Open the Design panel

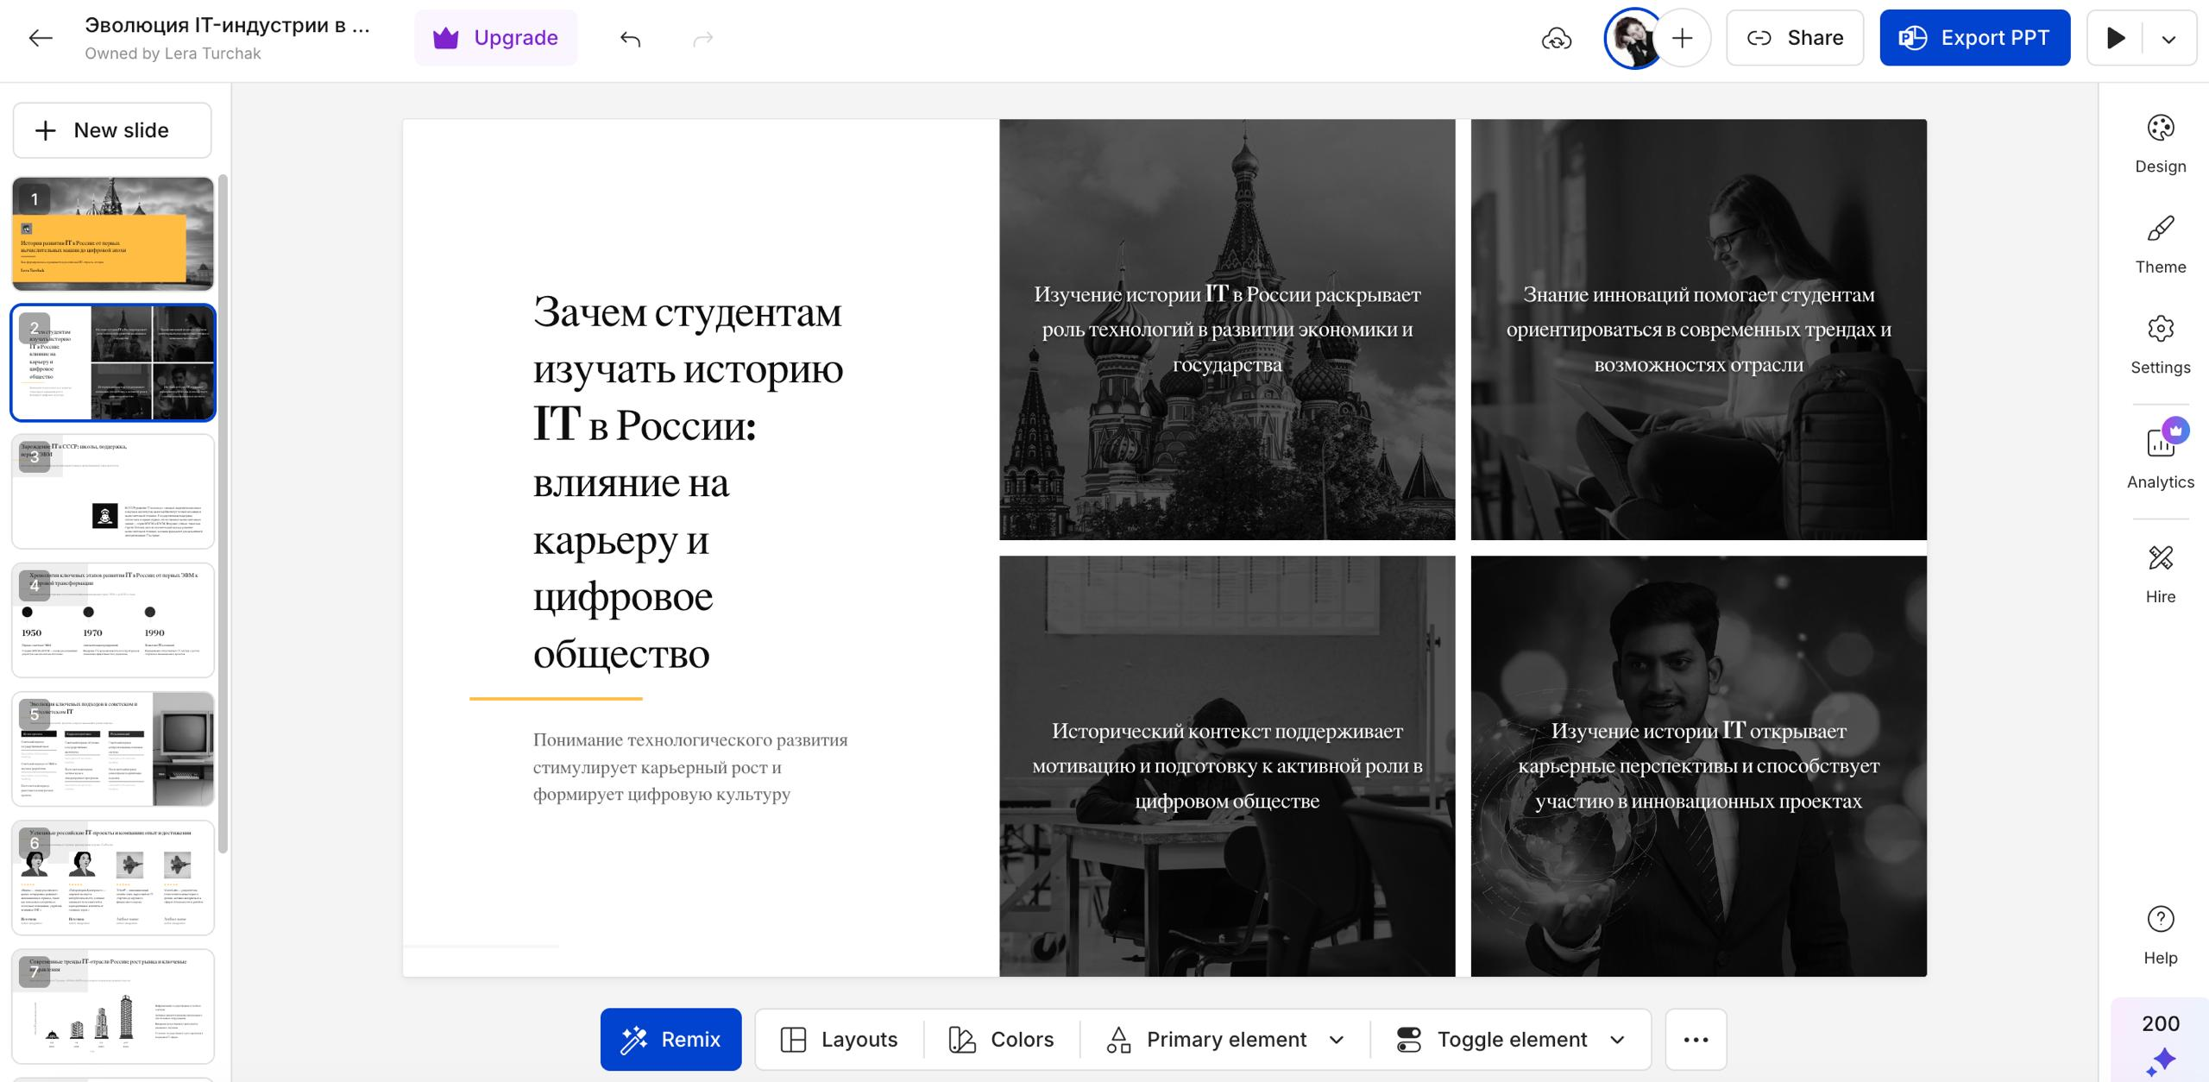(2159, 142)
